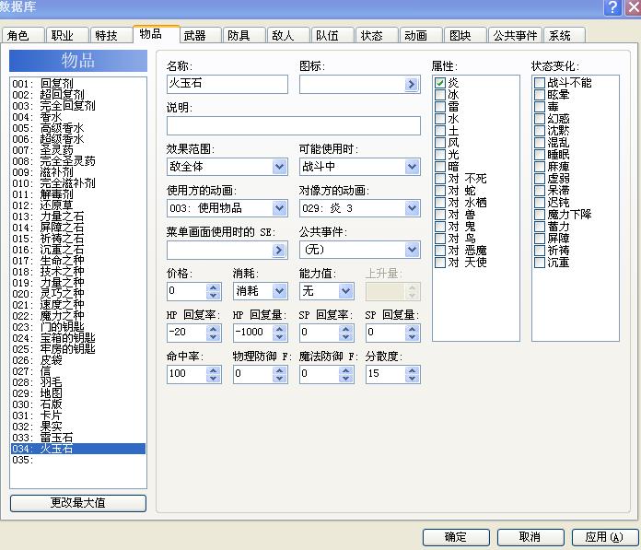Select item 001: 回复剂 in the list
This screenshot has height=550, width=641.
pos(78,84)
